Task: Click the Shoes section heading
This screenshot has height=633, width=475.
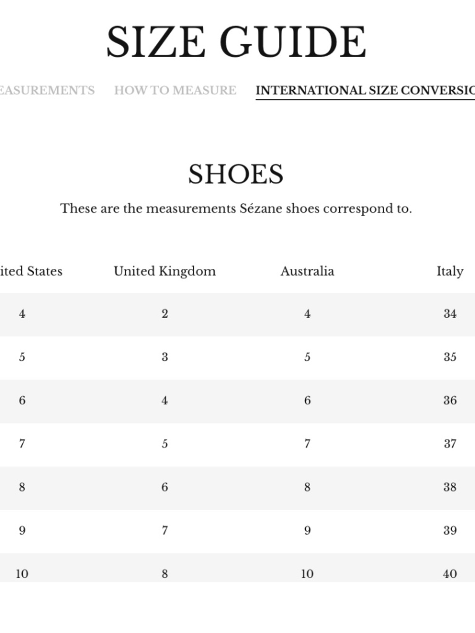Action: [x=236, y=174]
